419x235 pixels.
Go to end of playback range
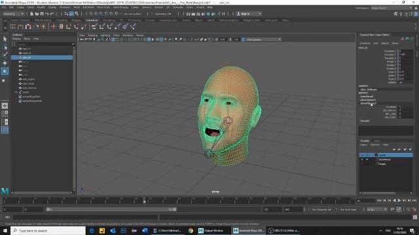coord(414,200)
